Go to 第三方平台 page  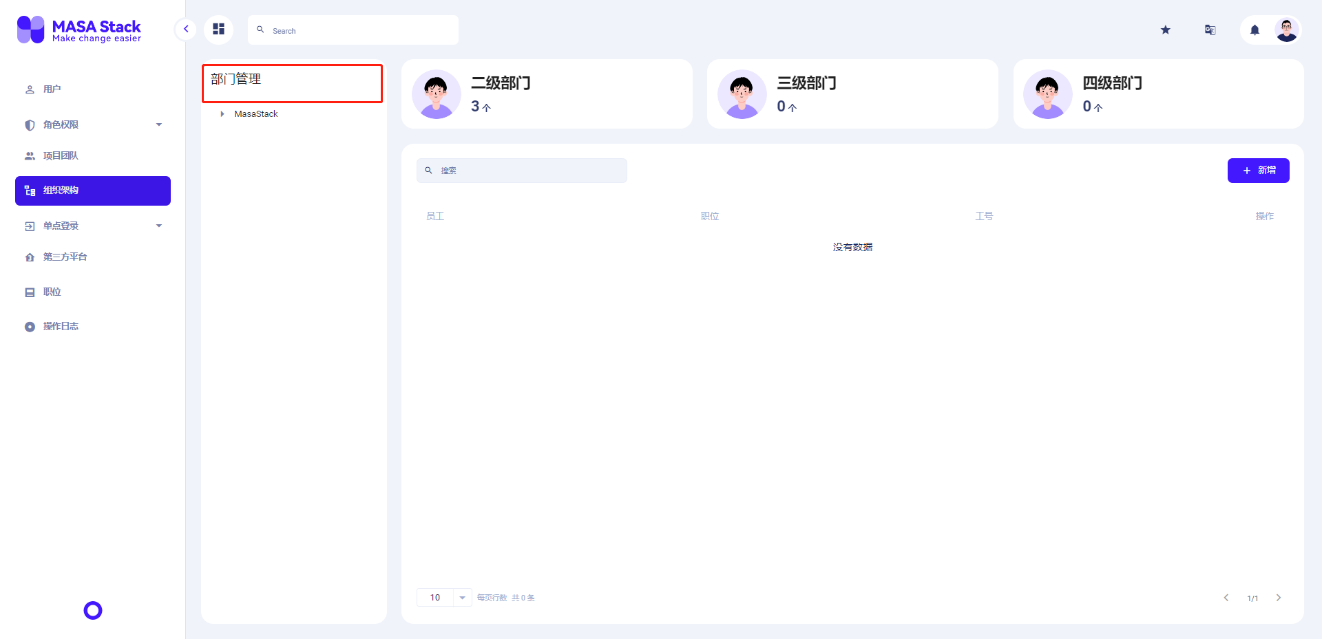pos(93,257)
